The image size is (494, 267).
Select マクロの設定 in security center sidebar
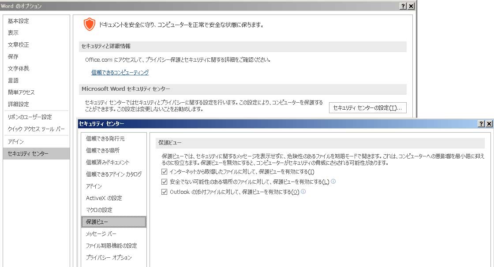99,210
